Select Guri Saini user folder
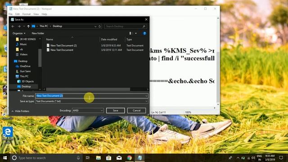The width and height of the screenshot is (288, 162). (23, 71)
